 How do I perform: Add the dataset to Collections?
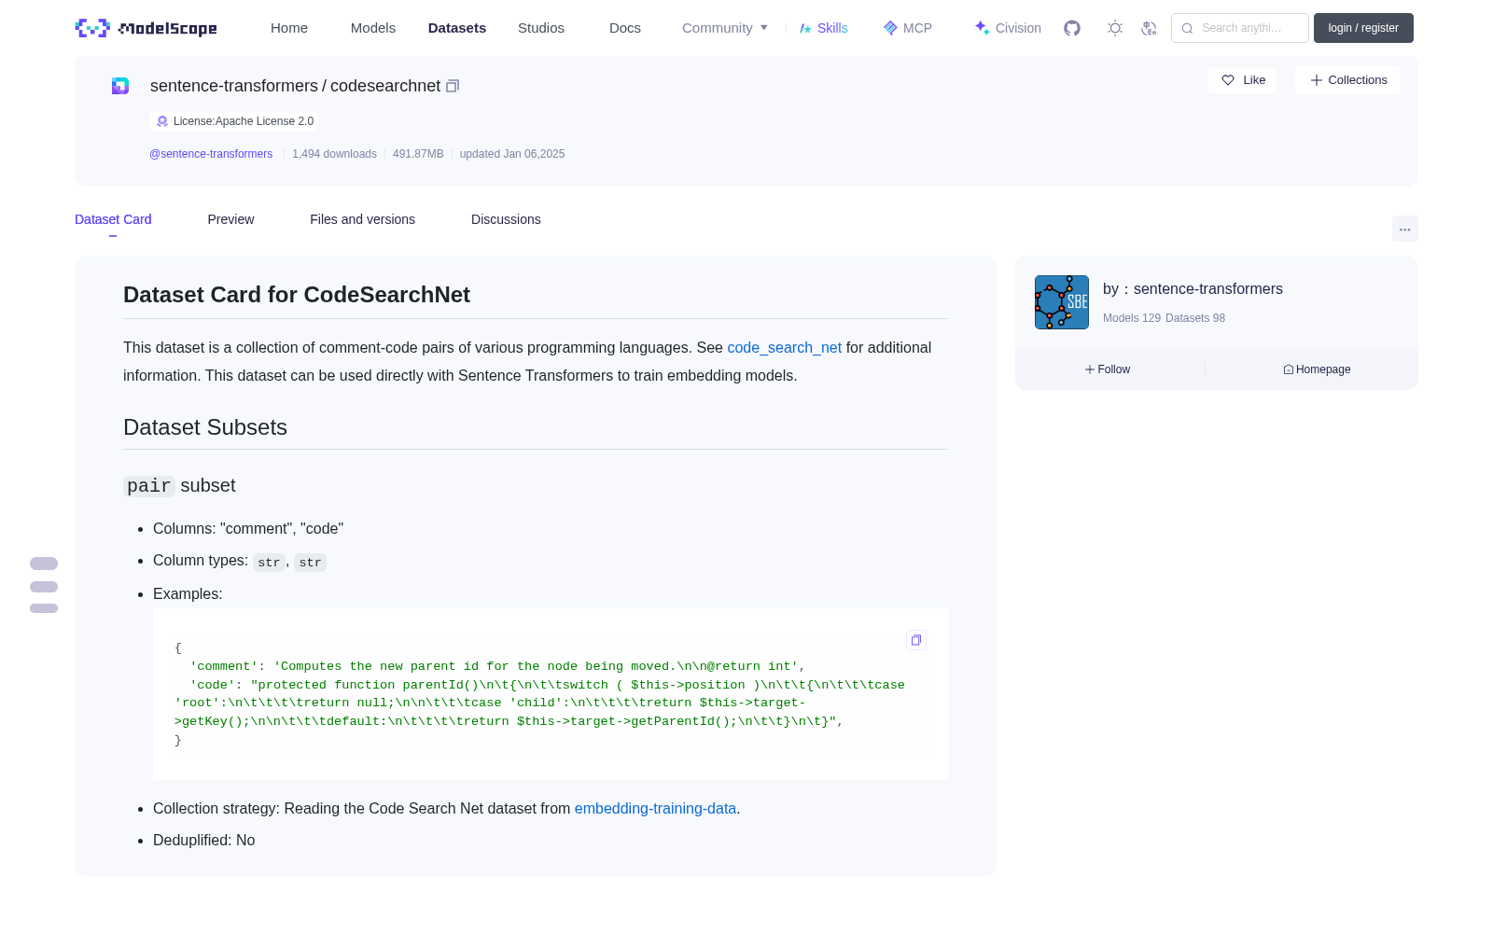pyautogui.click(x=1347, y=80)
